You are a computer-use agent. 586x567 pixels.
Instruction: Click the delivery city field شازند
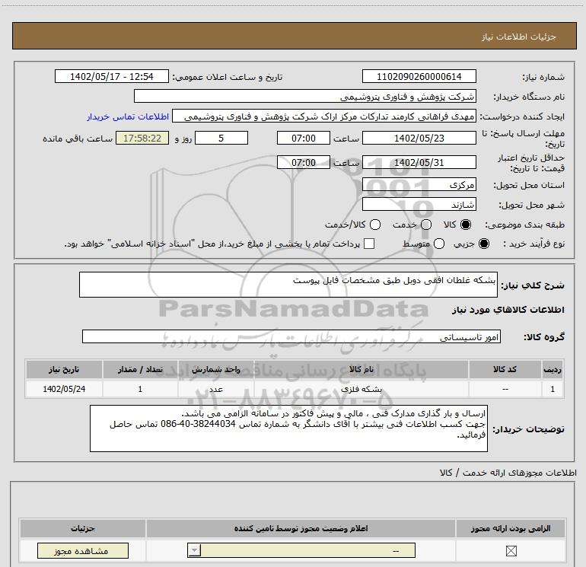tap(419, 205)
